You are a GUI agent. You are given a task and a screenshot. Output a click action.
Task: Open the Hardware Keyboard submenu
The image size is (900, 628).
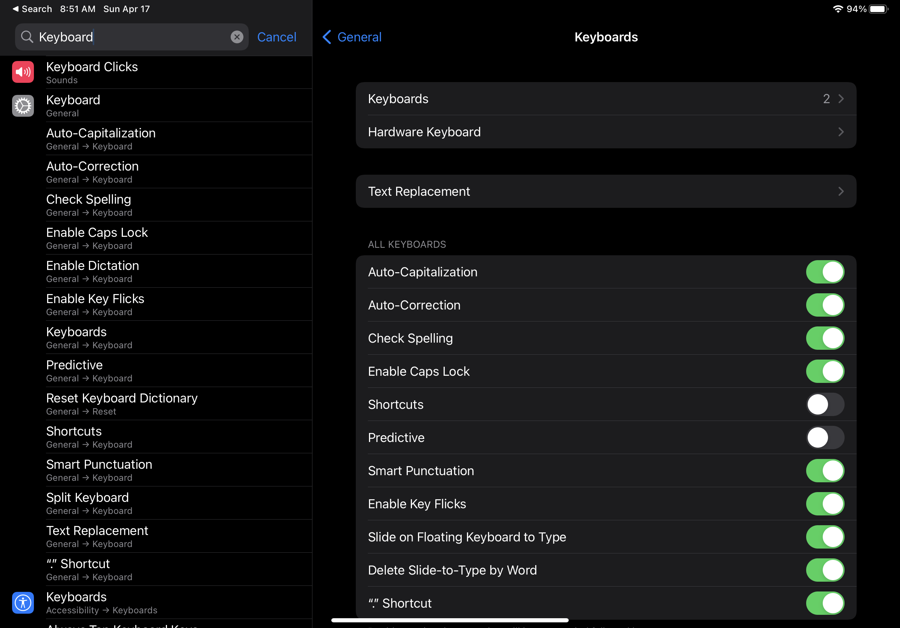606,132
